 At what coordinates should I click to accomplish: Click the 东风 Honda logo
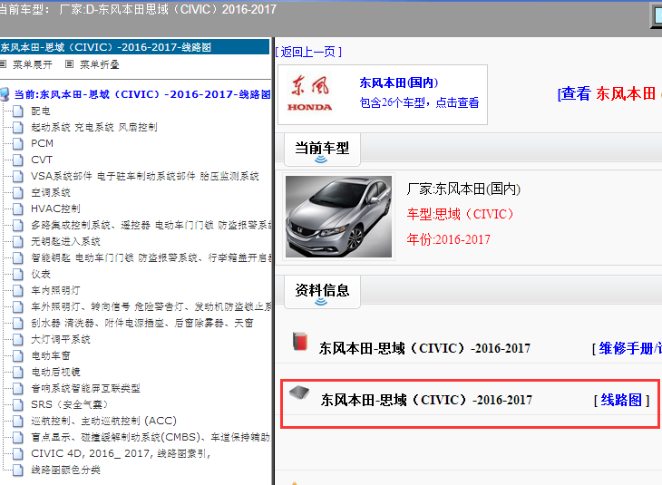click(x=310, y=93)
